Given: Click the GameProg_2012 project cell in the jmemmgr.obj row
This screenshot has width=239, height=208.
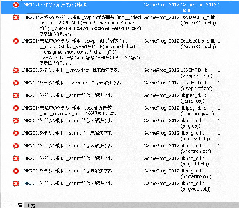Looking at the screenshot, I should [x=161, y=108].
